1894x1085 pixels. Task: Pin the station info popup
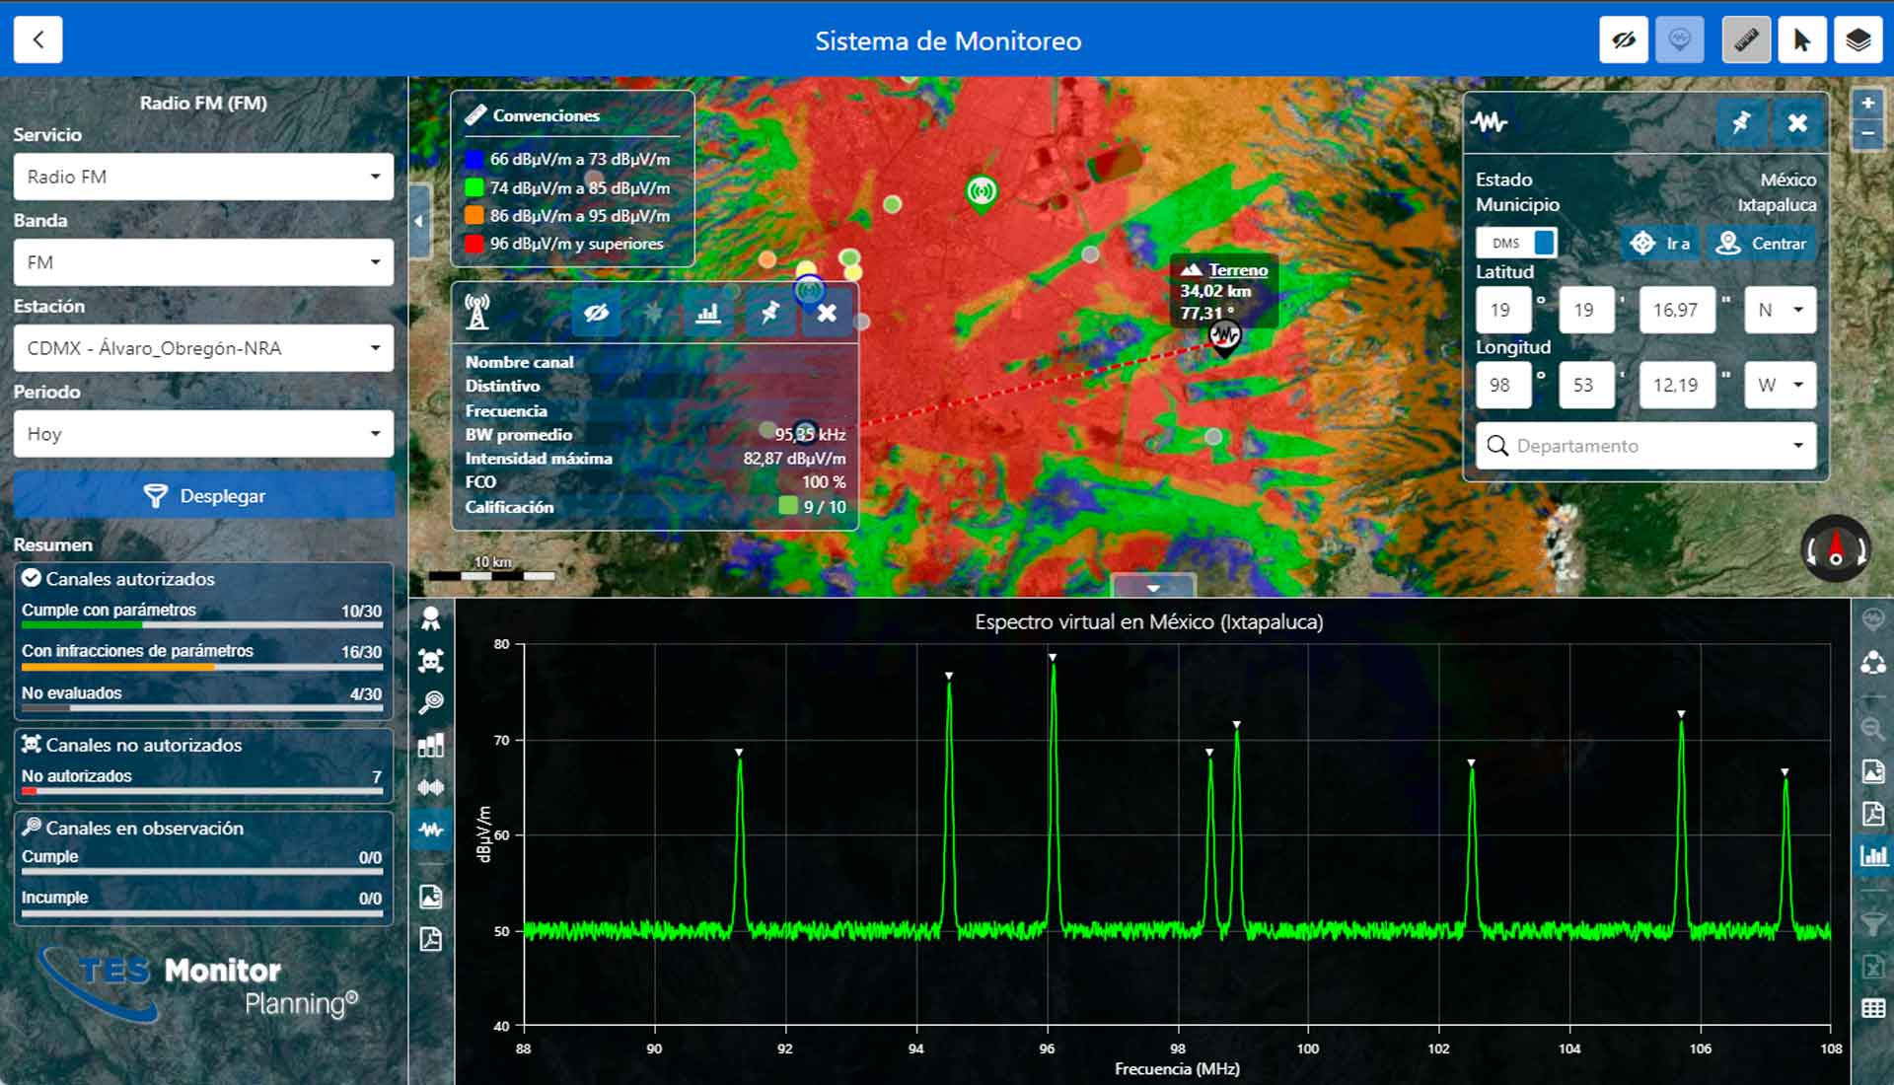click(x=768, y=313)
